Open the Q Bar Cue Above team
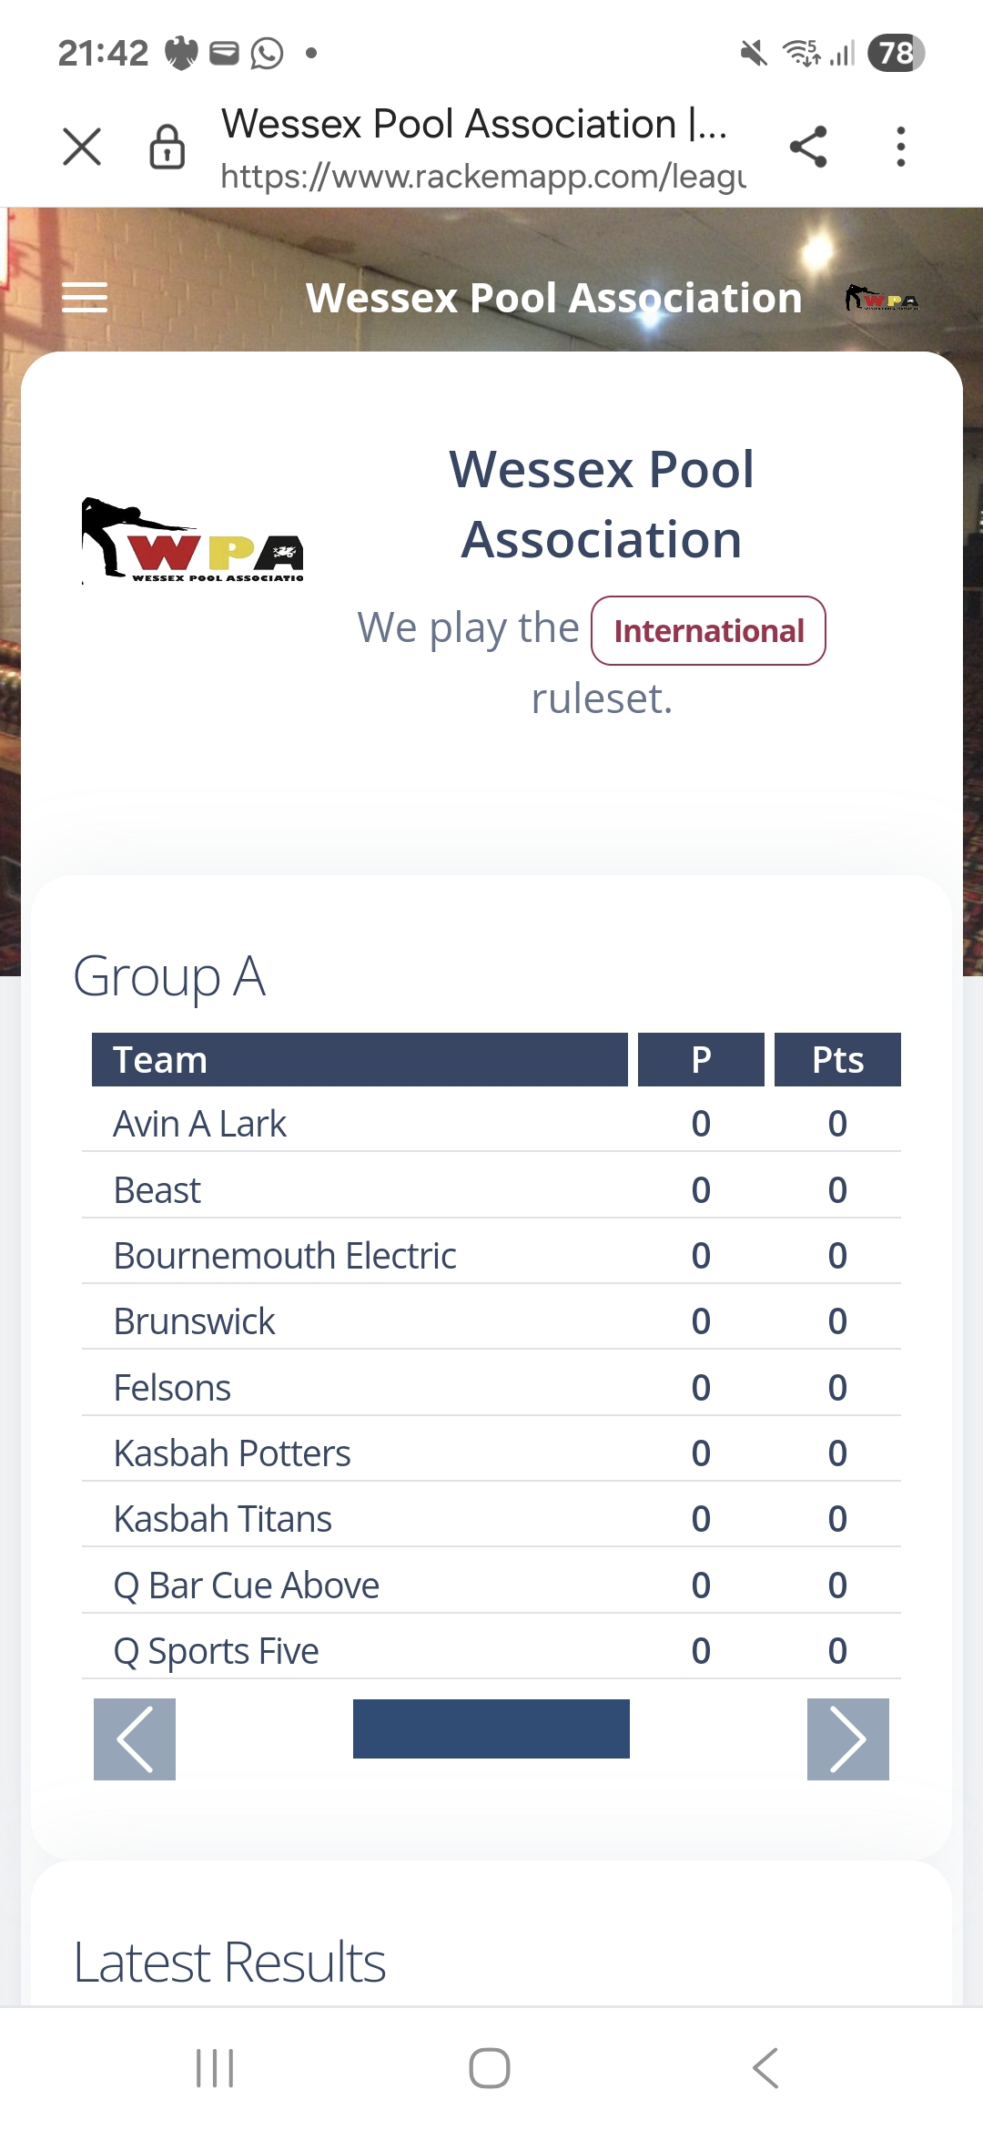This screenshot has width=983, height=2131. (x=491, y=1586)
